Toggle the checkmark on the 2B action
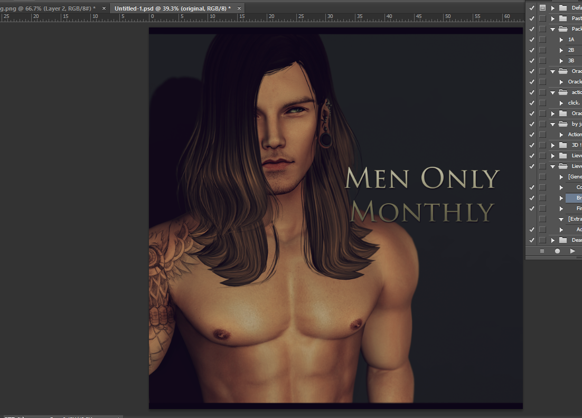Screen dimensions: 582x418 (532, 50)
